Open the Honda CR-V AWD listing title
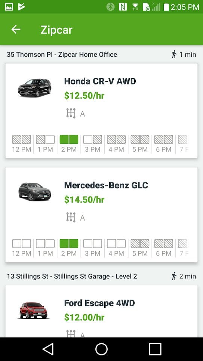 tap(100, 81)
